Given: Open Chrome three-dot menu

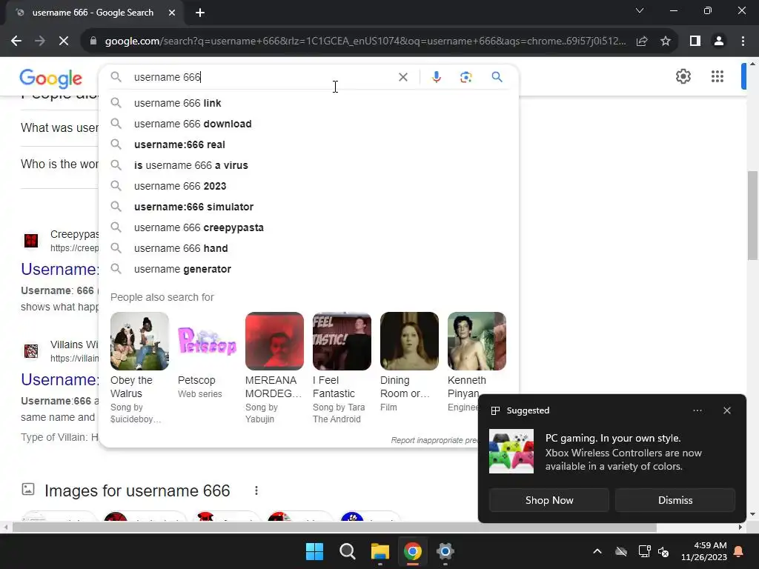Looking at the screenshot, I should click(743, 41).
